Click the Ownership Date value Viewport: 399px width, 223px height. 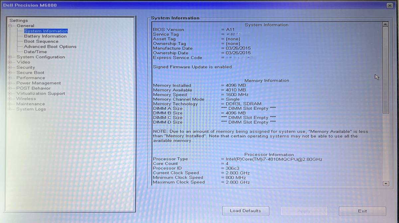click(x=238, y=53)
